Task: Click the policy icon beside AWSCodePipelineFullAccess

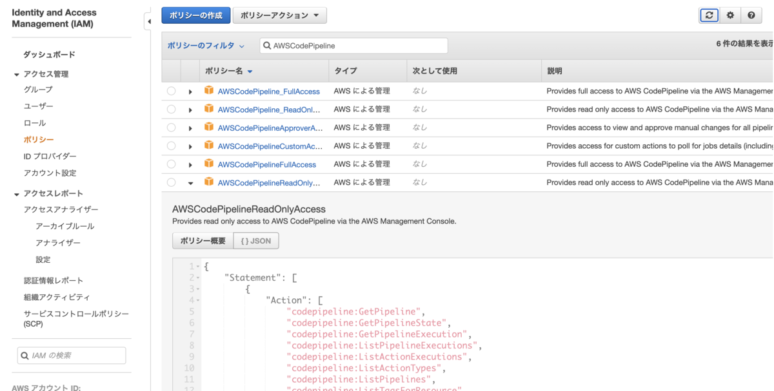Action: tap(209, 164)
